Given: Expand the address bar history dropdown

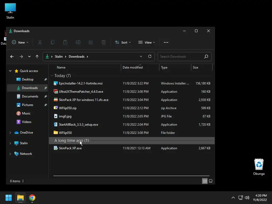Looking at the screenshot, I should pos(141,56).
